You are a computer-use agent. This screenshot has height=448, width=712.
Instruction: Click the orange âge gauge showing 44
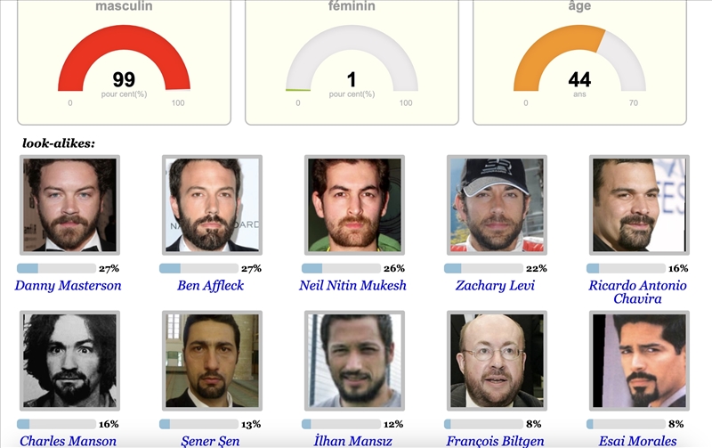[x=579, y=62]
